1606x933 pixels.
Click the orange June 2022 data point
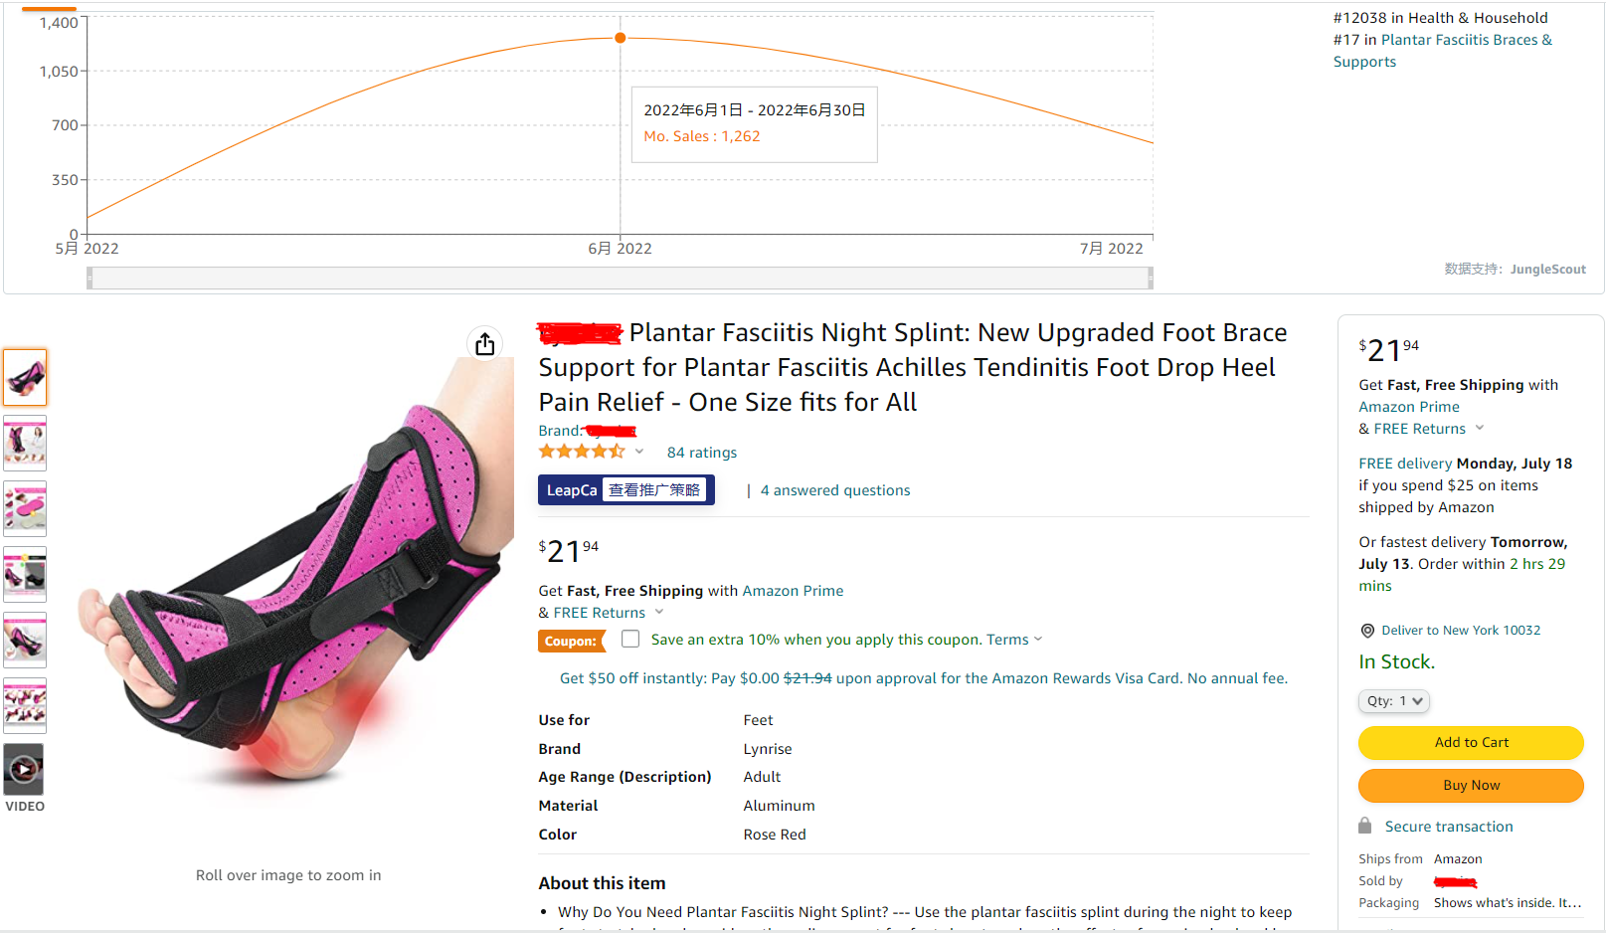(621, 38)
